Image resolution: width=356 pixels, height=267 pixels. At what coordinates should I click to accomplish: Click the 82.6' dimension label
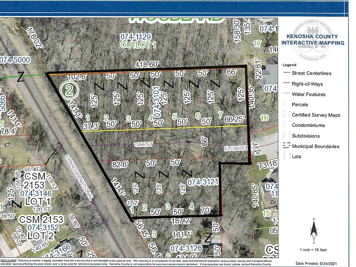click(x=120, y=164)
